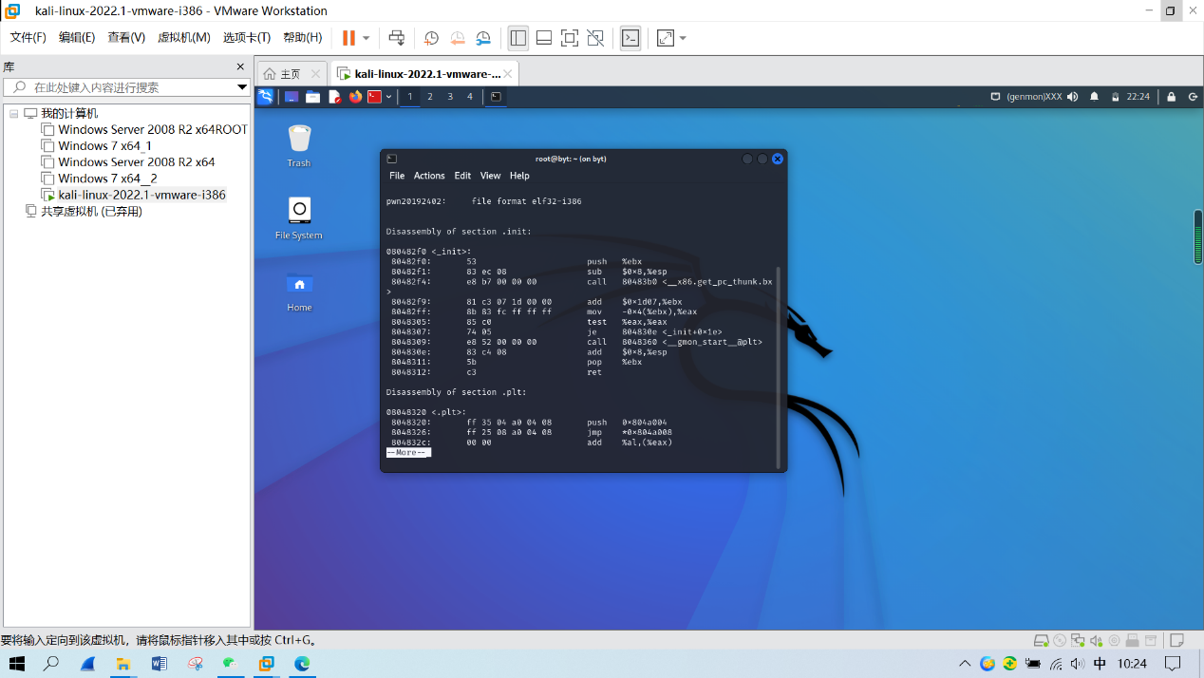The image size is (1204, 678).
Task: Expand the terminal launcher dropdown arrow in the Kali panel
Action: coord(388,97)
